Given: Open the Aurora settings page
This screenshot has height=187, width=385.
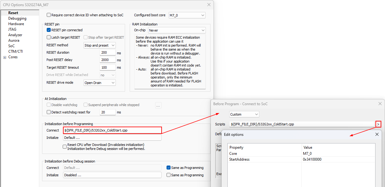Looking at the screenshot, I should pyautogui.click(x=14, y=40).
